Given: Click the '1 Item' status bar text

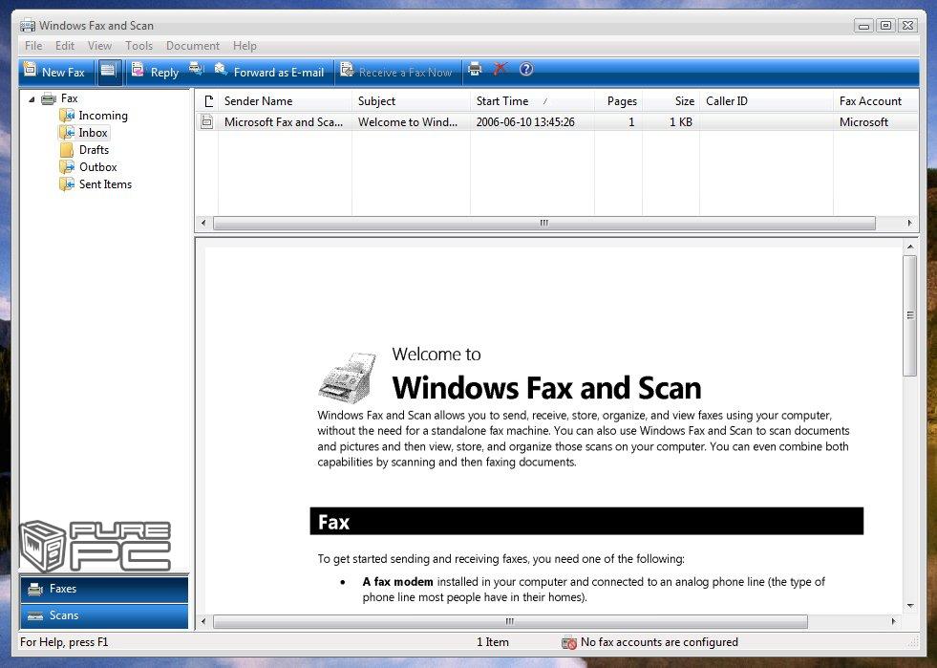Looking at the screenshot, I should 493,642.
